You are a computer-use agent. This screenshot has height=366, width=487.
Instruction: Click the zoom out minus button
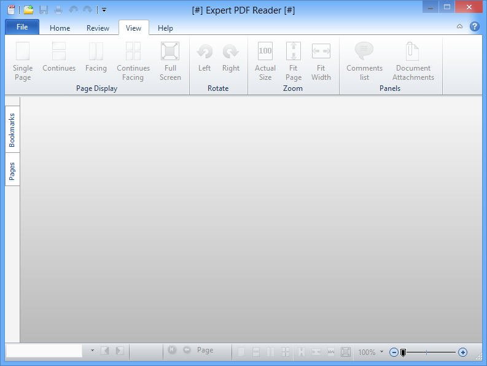pyautogui.click(x=394, y=352)
